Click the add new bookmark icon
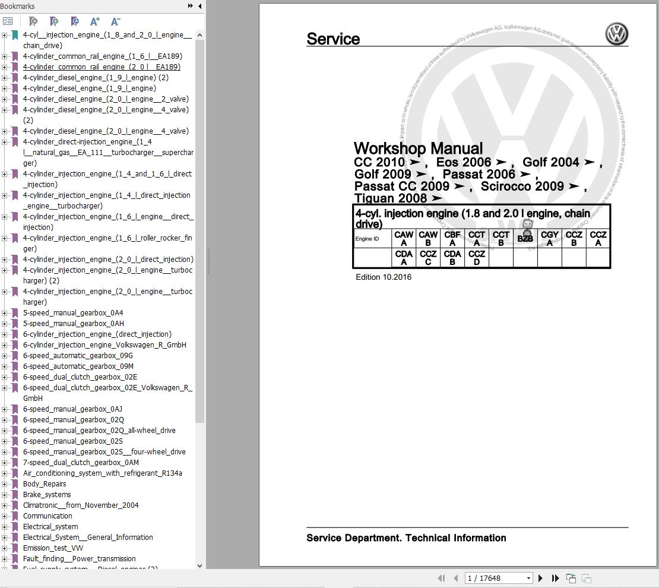 [54, 21]
